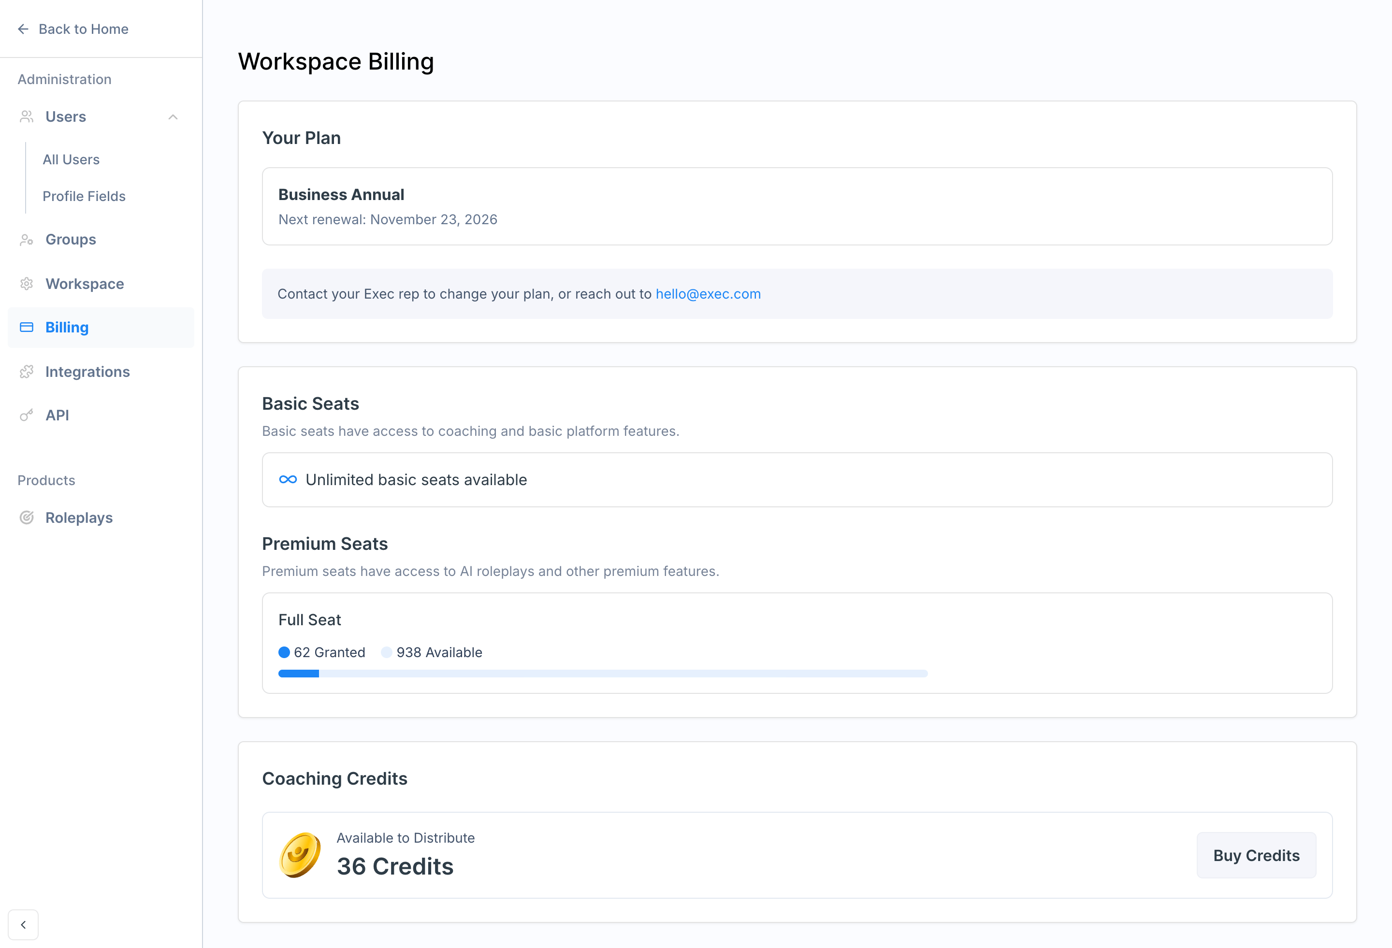
Task: Open Profile Fields page
Action: [84, 196]
